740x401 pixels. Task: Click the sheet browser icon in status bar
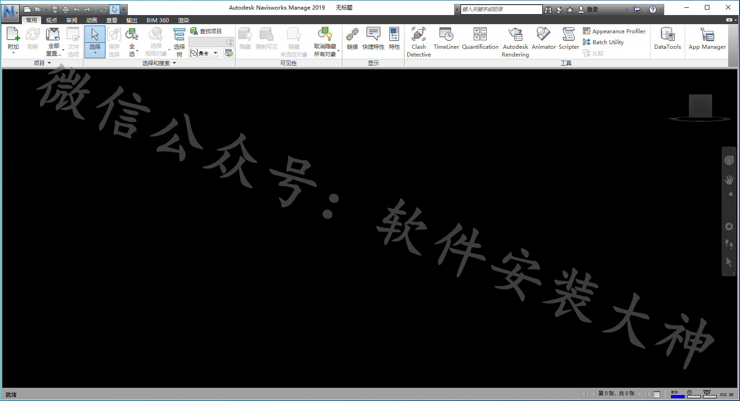656,394
